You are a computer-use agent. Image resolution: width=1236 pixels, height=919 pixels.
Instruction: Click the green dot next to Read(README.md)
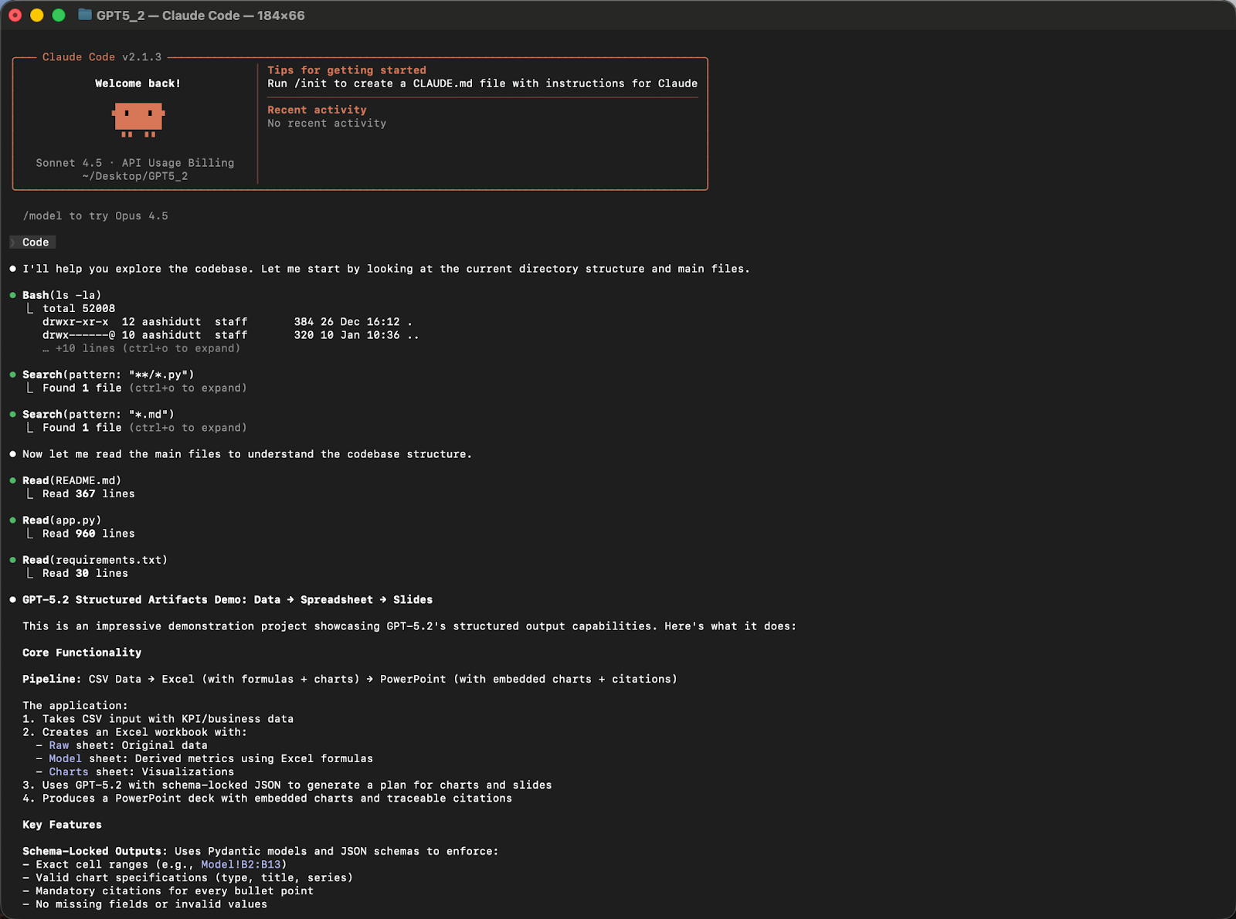13,480
